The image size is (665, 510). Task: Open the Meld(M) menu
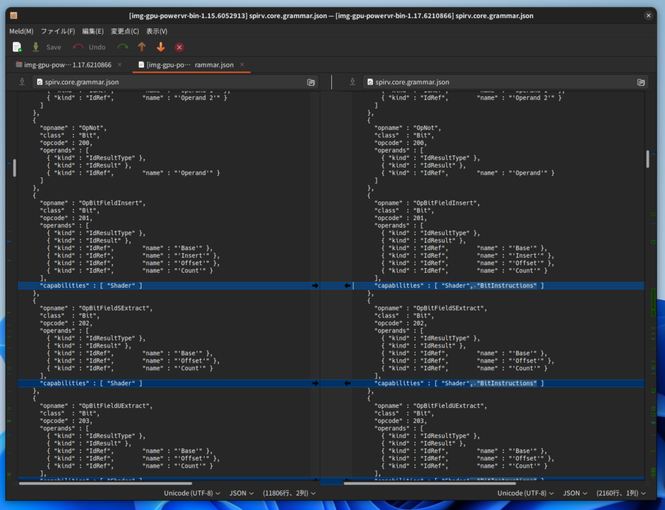tap(21, 31)
